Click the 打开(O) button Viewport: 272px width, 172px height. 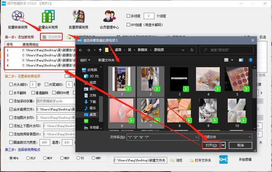coord(211,145)
